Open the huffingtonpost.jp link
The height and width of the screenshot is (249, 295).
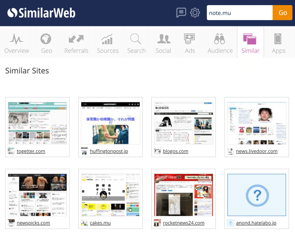coord(109,151)
